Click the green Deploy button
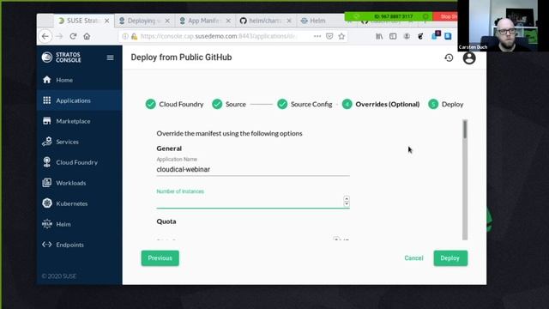 [x=450, y=258]
